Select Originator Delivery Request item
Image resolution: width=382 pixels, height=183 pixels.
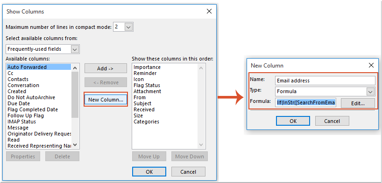(39, 134)
